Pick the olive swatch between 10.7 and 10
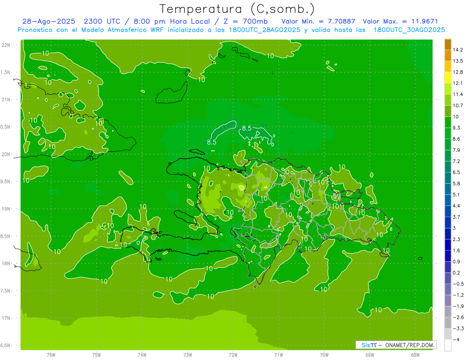 click(x=448, y=111)
